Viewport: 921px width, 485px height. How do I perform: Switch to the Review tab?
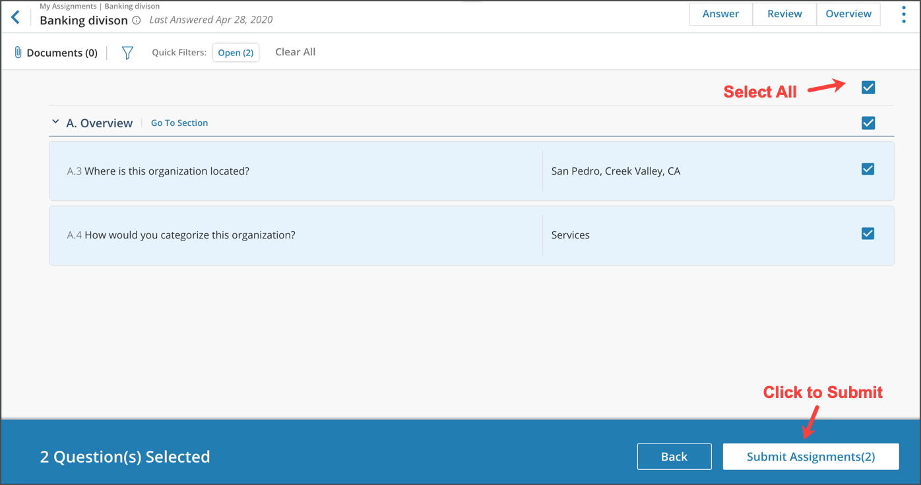pyautogui.click(x=784, y=14)
